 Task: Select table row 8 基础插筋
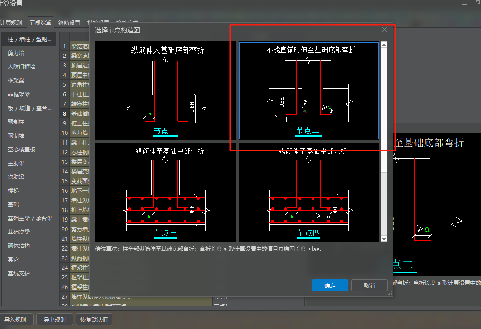click(x=75, y=114)
